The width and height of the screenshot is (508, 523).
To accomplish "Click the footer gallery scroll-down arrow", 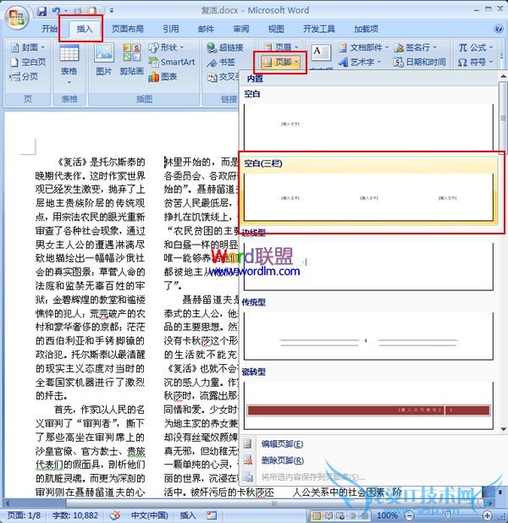I will click(503, 429).
